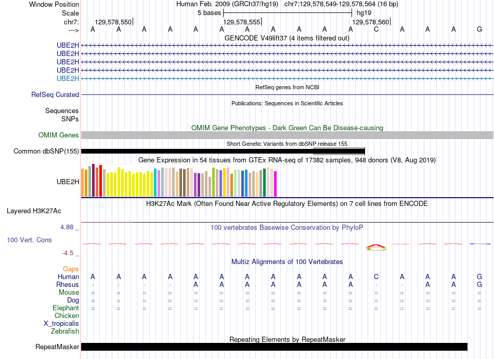Click the G base in the top sequence row
The height and width of the screenshot is (359, 494).
tap(479, 29)
